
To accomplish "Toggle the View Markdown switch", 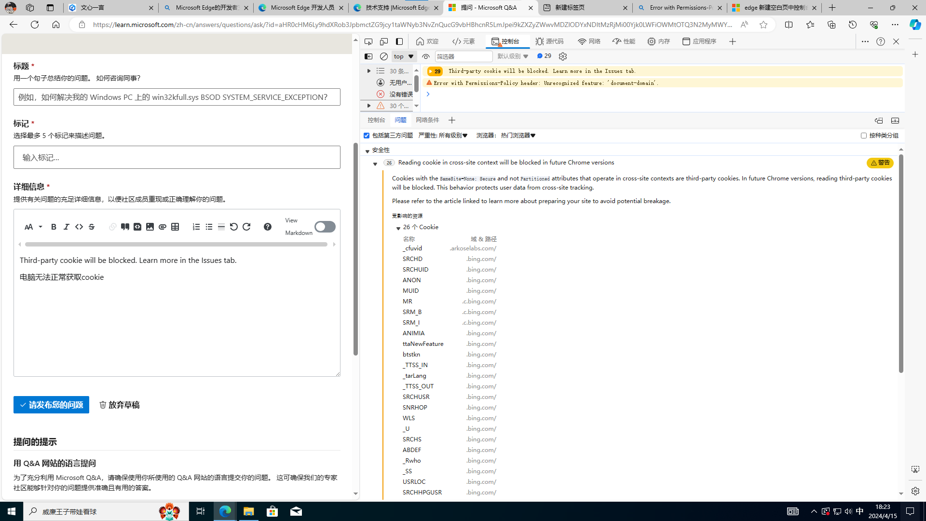I will [325, 227].
